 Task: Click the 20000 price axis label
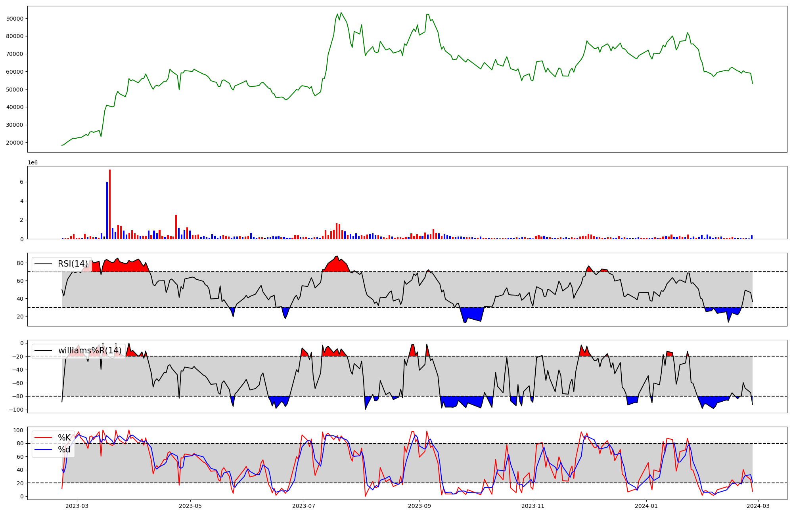pyautogui.click(x=15, y=143)
